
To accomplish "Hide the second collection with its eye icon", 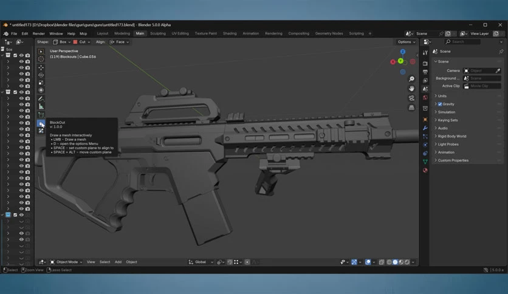I will point(21,92).
